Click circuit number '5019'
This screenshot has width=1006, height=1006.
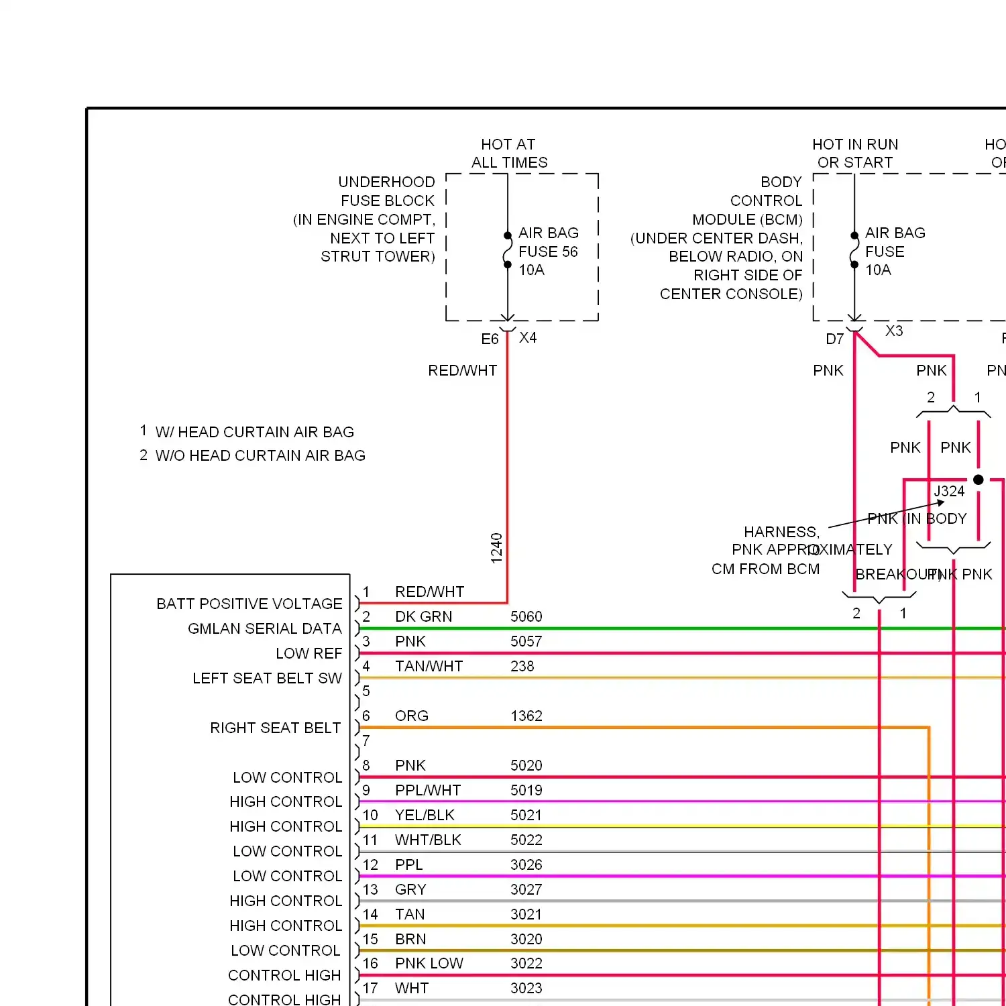pos(526,791)
